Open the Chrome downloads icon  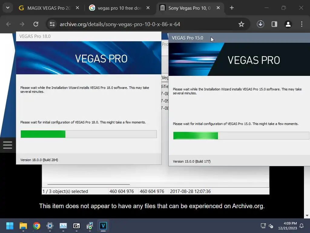(260, 24)
